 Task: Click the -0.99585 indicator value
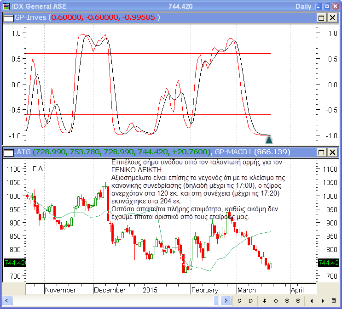(139, 17)
